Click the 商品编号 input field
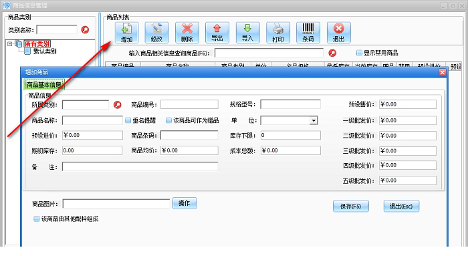 pos(189,104)
